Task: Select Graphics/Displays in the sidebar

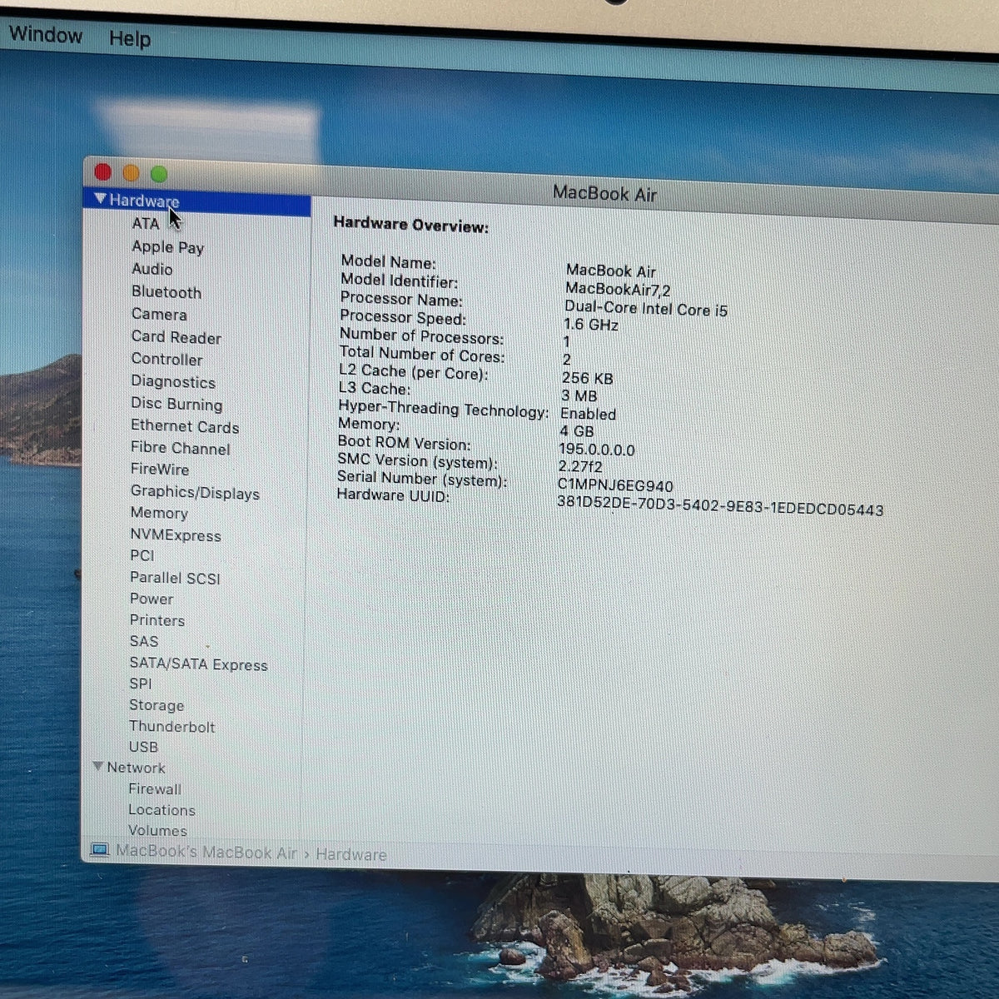Action: click(195, 492)
